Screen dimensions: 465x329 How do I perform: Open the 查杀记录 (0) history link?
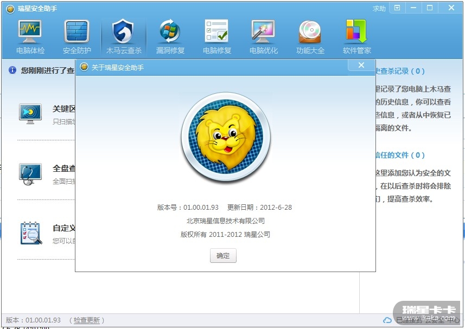[400, 71]
